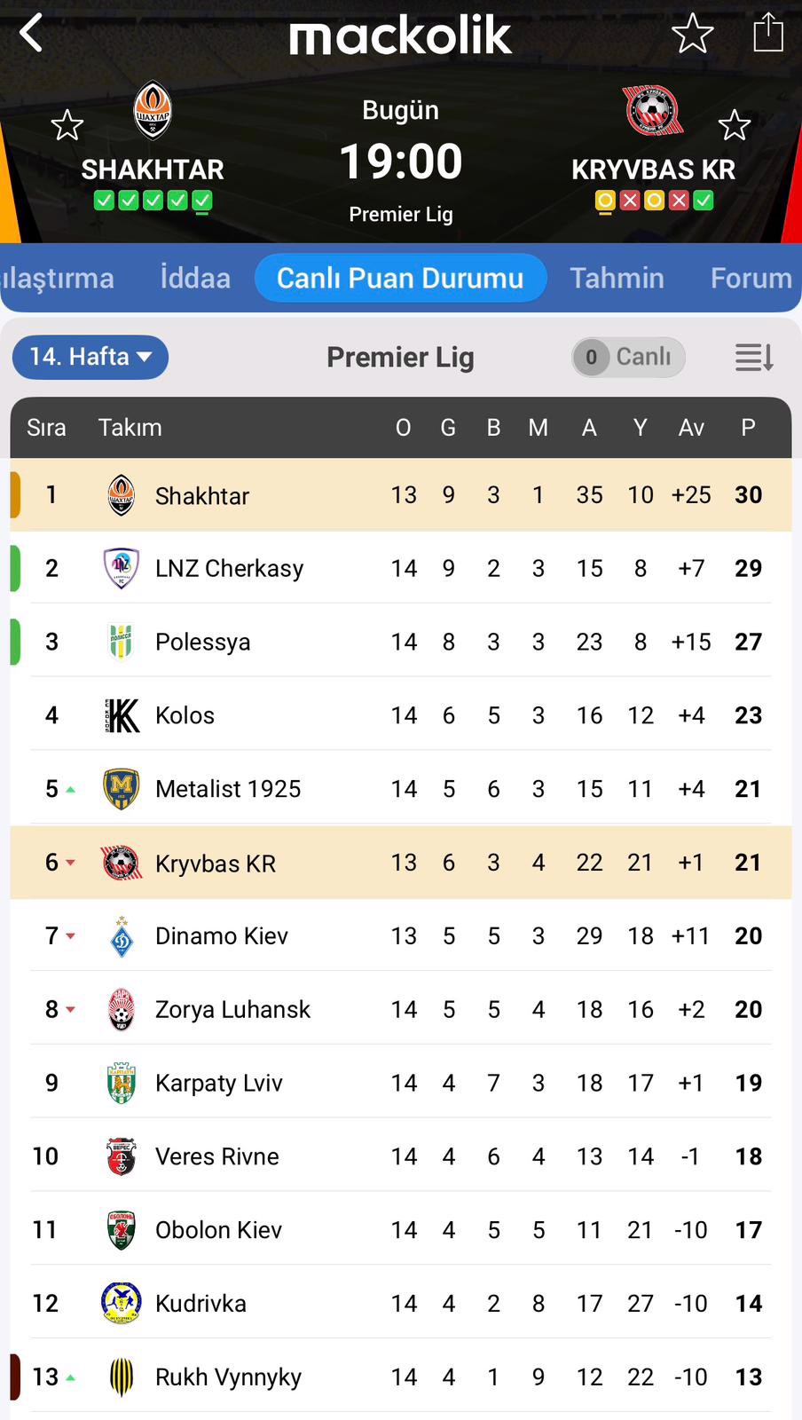Open Shakhtar team logo in match header

pyautogui.click(x=153, y=111)
